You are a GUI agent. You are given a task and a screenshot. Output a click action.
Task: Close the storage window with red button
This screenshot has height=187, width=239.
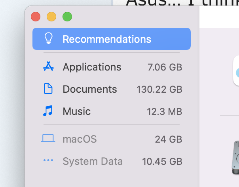click(x=36, y=17)
